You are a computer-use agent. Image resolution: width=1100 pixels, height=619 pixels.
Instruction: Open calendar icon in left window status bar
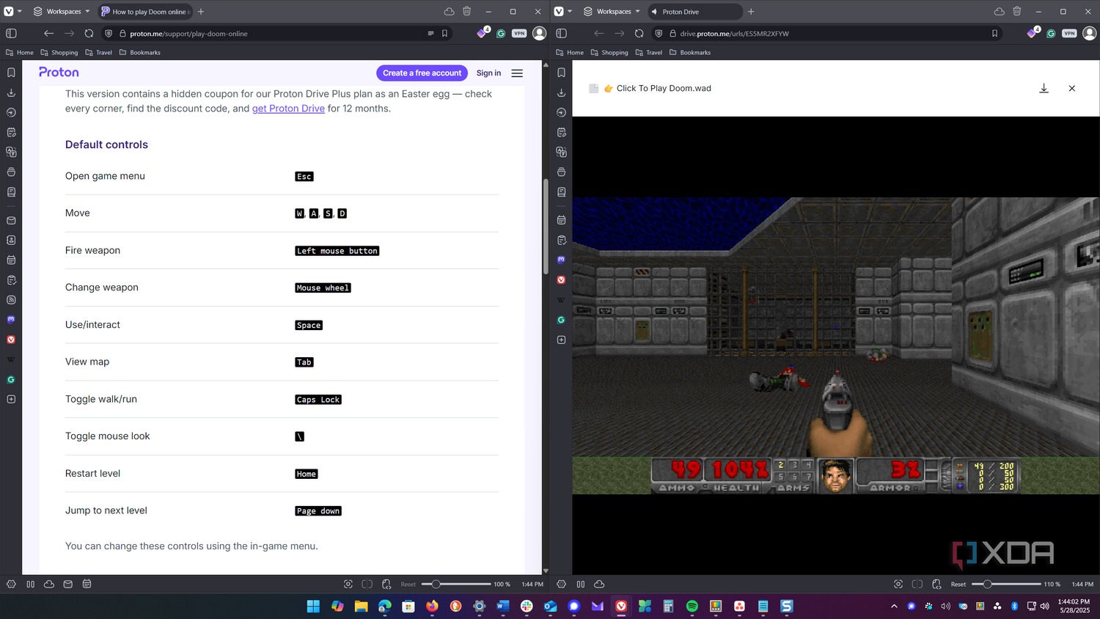(x=87, y=584)
